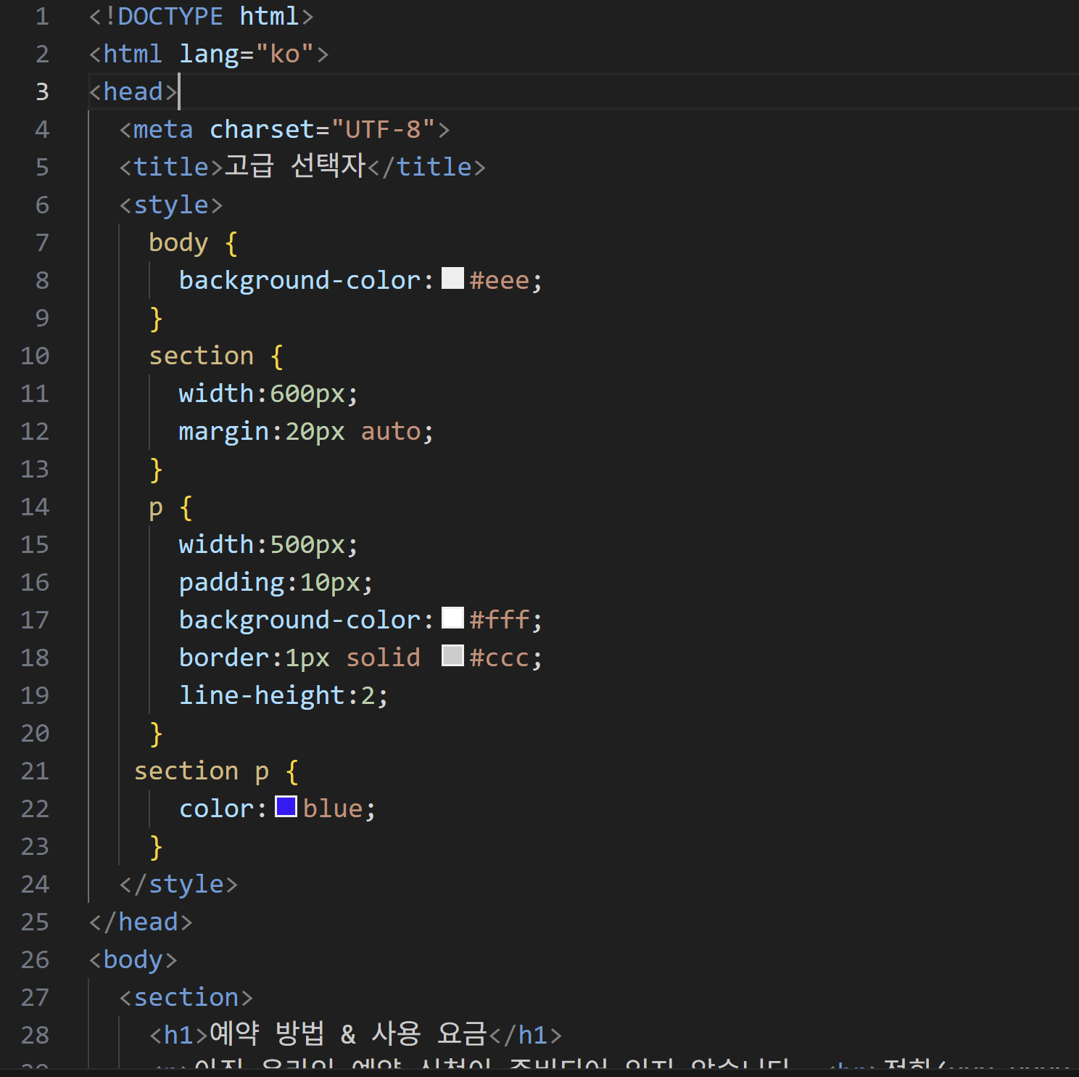
Task: Select line number 21 in the gutter
Action: [35, 771]
